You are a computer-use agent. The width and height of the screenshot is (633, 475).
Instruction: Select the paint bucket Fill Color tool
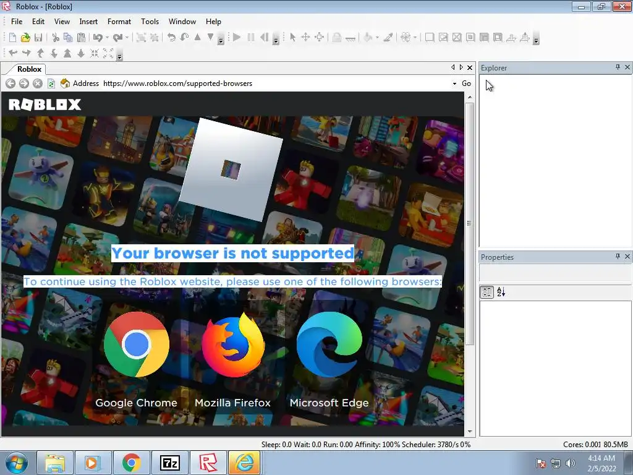(x=368, y=38)
